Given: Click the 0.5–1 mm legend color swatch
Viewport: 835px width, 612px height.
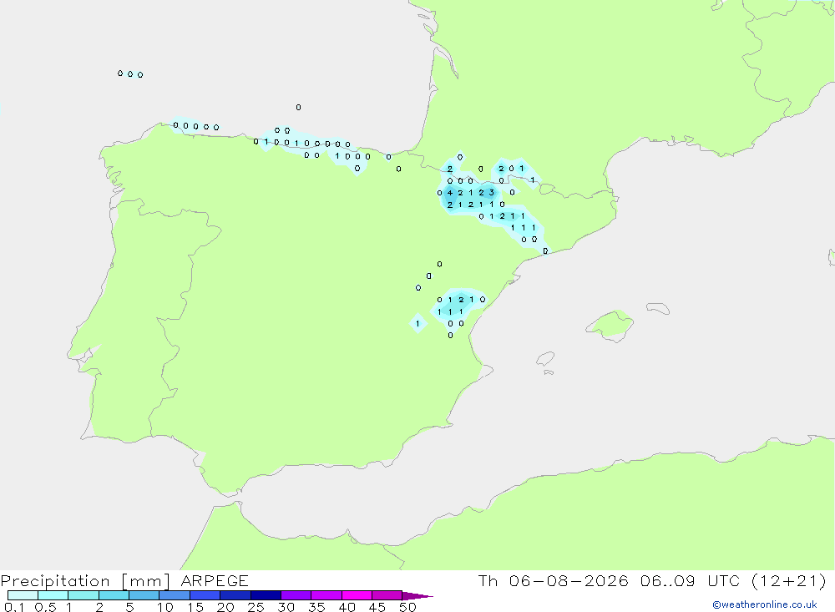Looking at the screenshot, I should [53, 595].
